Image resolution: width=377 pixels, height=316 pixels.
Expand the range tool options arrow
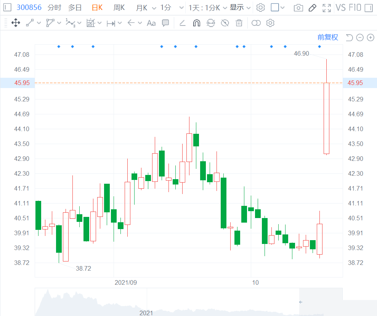120,23
